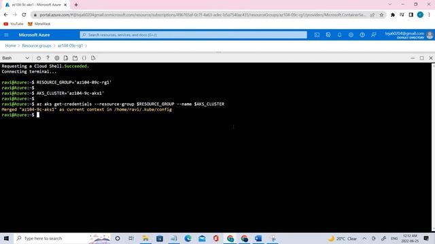435x244 pixels.
Task: Go back in the browser
Action: click(6, 15)
